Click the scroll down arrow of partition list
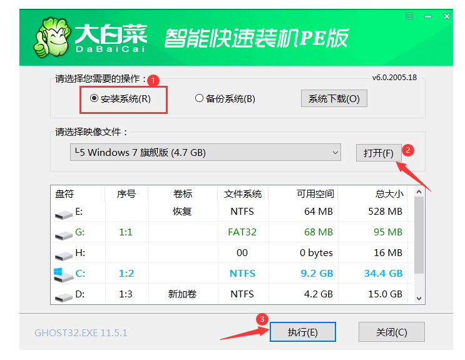This screenshot has height=360, width=465. click(x=419, y=299)
